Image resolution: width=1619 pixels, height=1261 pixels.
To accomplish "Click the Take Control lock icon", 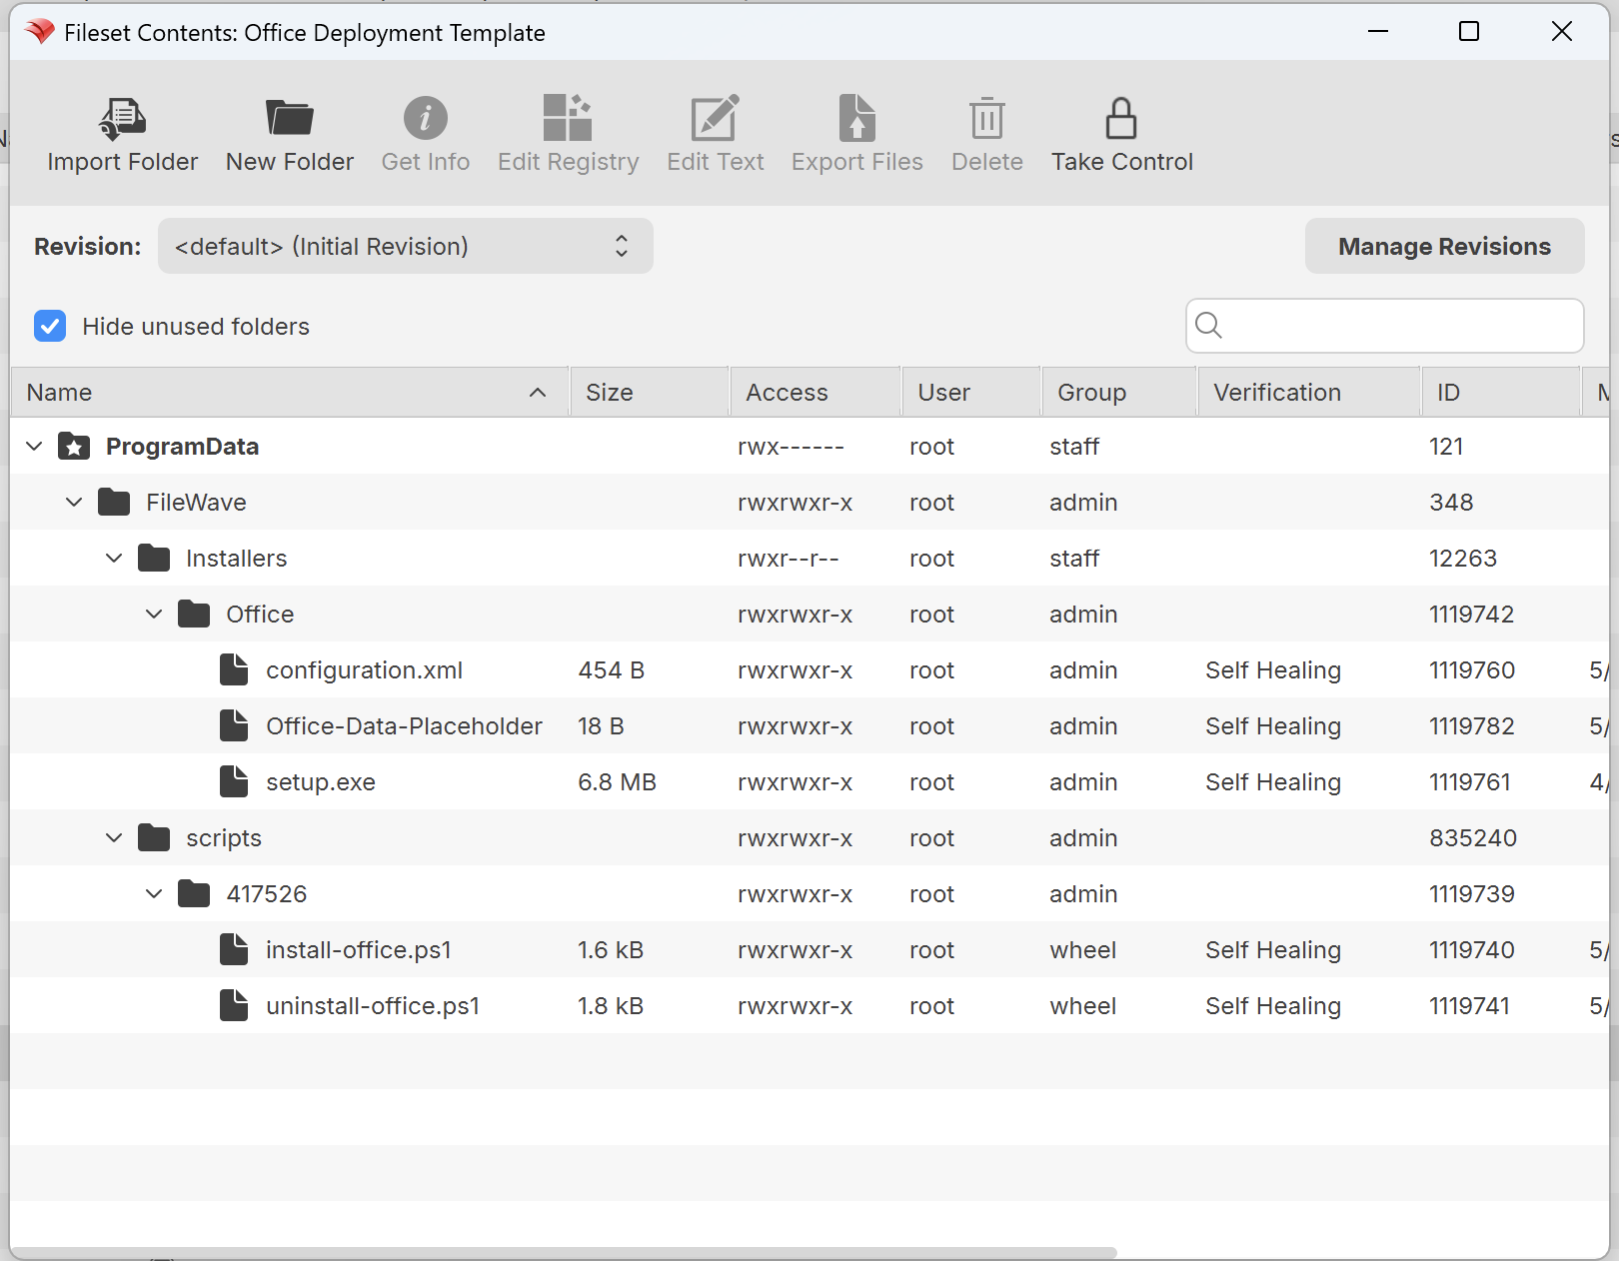I will click(x=1121, y=118).
